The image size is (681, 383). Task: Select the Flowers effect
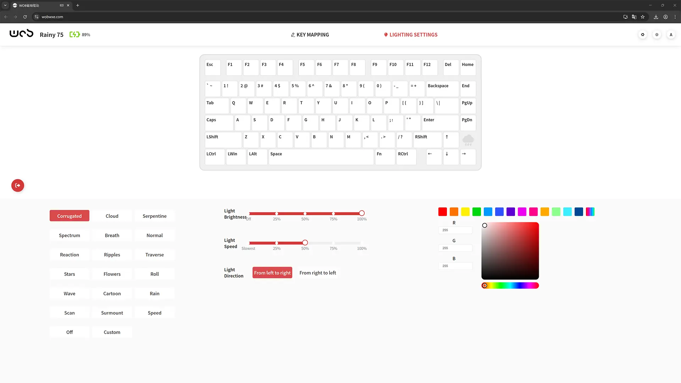tap(112, 274)
